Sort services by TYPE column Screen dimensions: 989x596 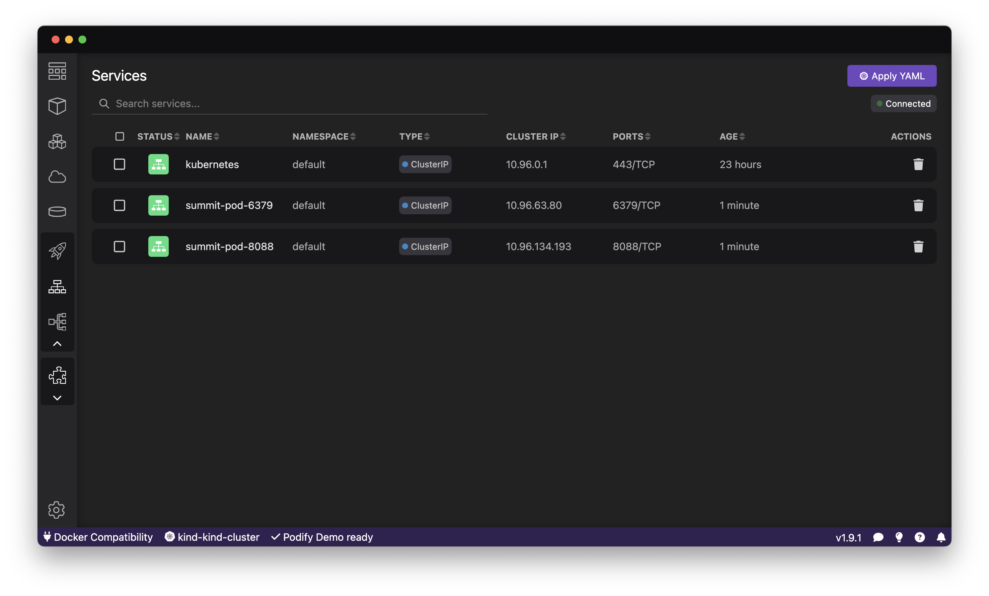tap(414, 137)
